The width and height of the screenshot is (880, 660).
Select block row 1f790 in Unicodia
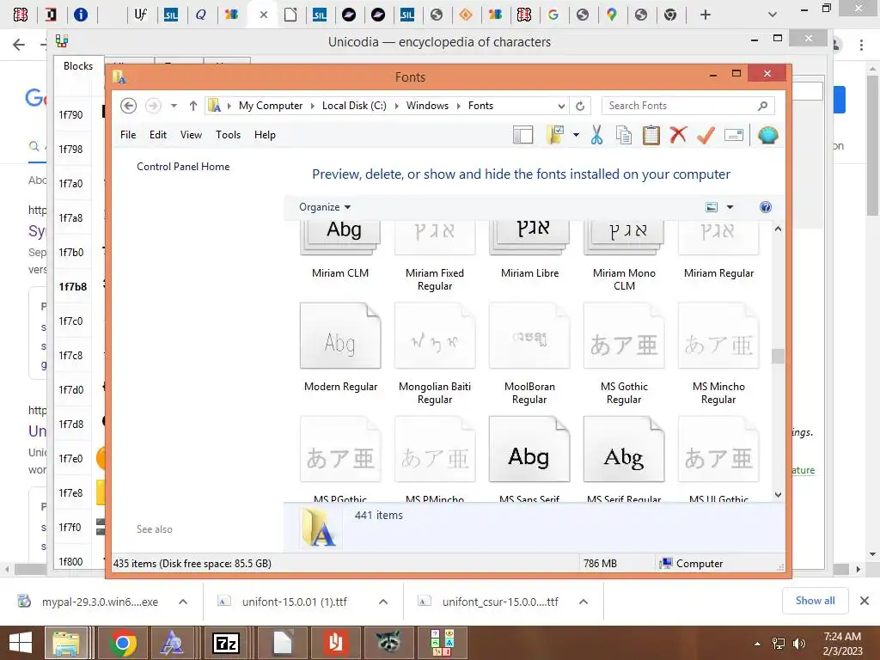point(70,115)
